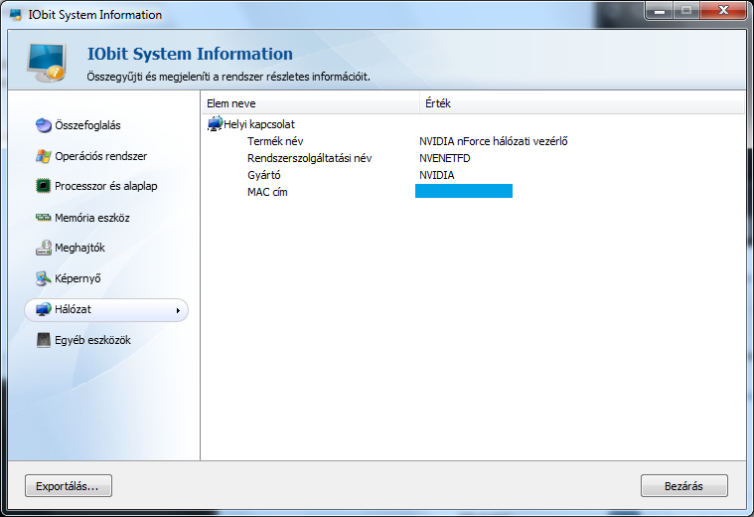Open the Összefoglalás section
Image resolution: width=754 pixels, height=517 pixels.
87,125
